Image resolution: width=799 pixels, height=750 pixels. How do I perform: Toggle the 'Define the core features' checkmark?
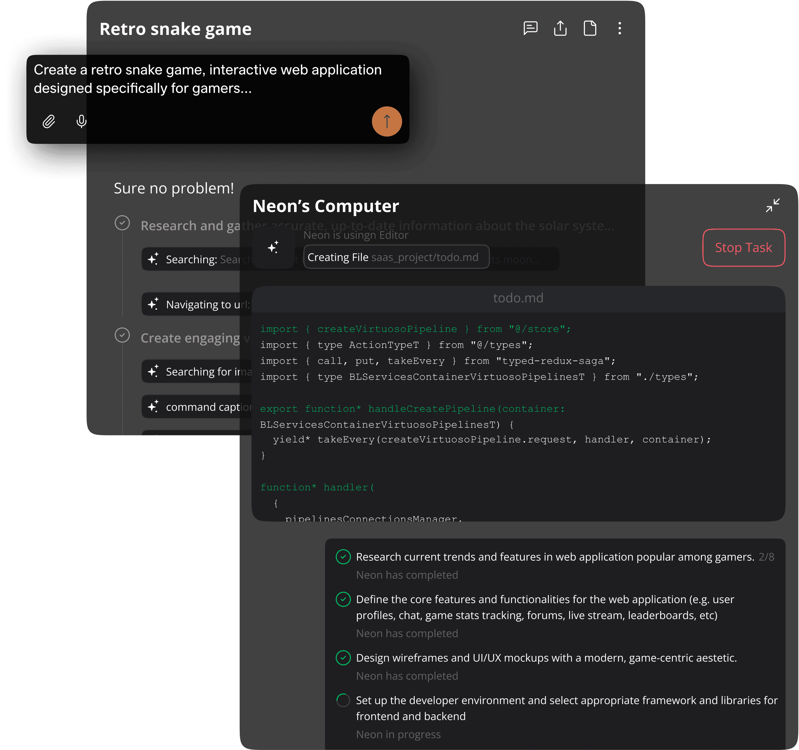click(x=343, y=599)
